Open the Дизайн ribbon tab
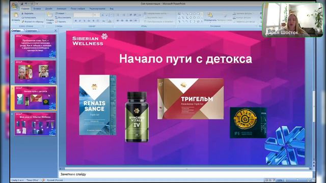This screenshot has width=326, height=183. 49,9
